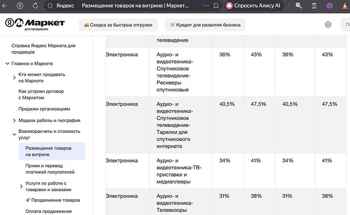
Task: Go back with the browser back arrow
Action: click(x=5, y=6)
